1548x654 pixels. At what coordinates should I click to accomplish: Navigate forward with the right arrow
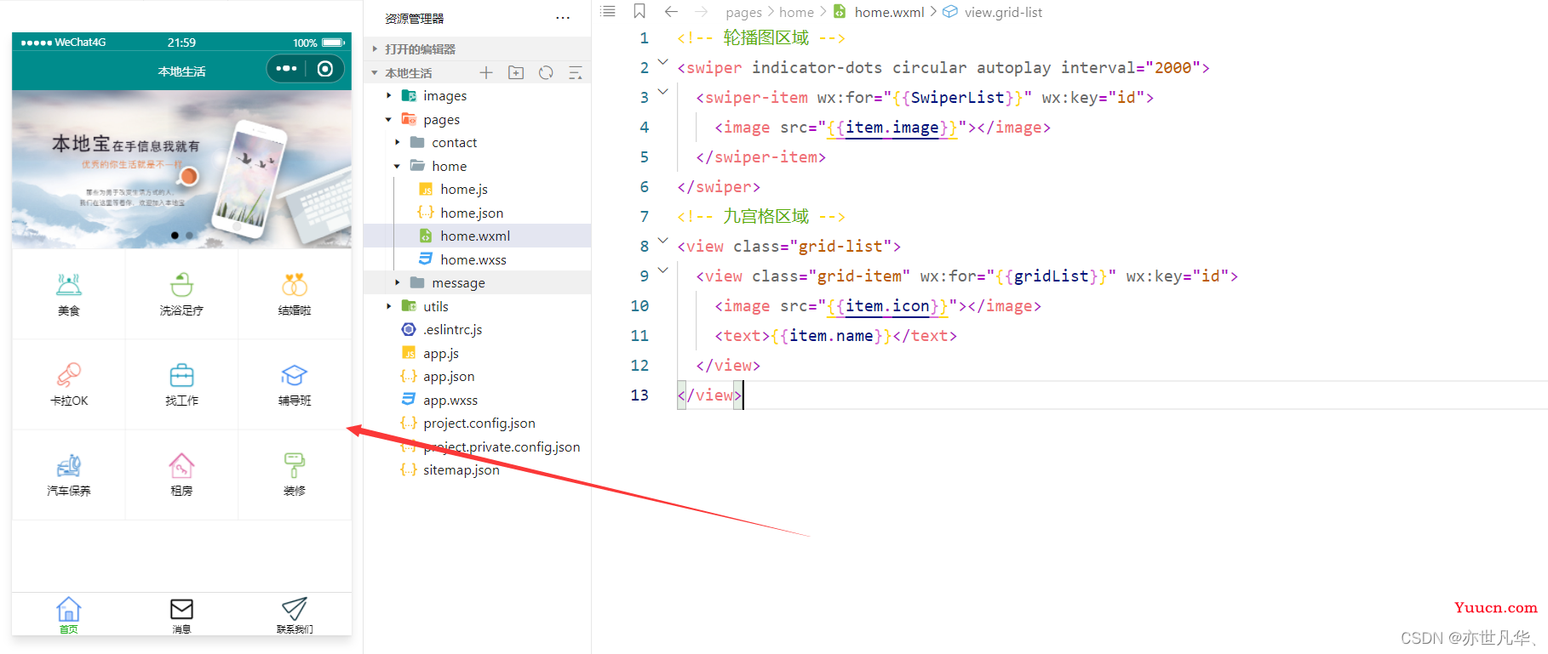(701, 12)
